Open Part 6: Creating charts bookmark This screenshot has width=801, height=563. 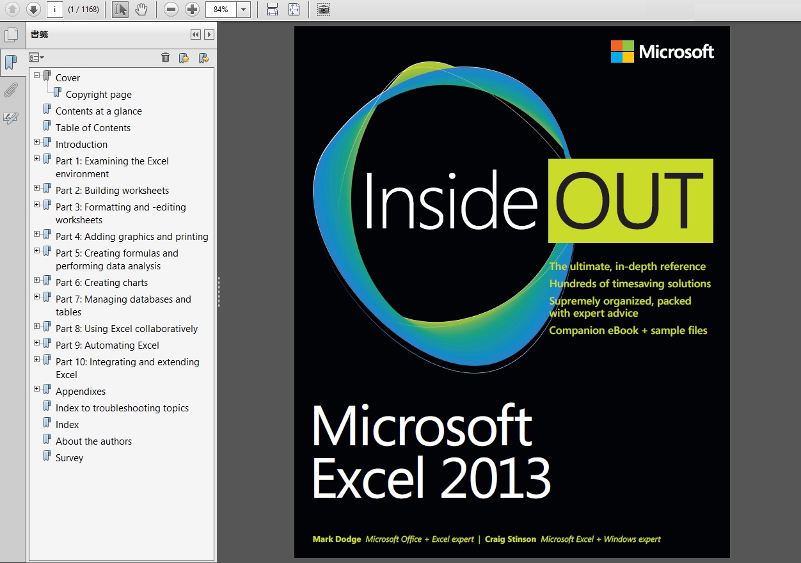coord(102,283)
